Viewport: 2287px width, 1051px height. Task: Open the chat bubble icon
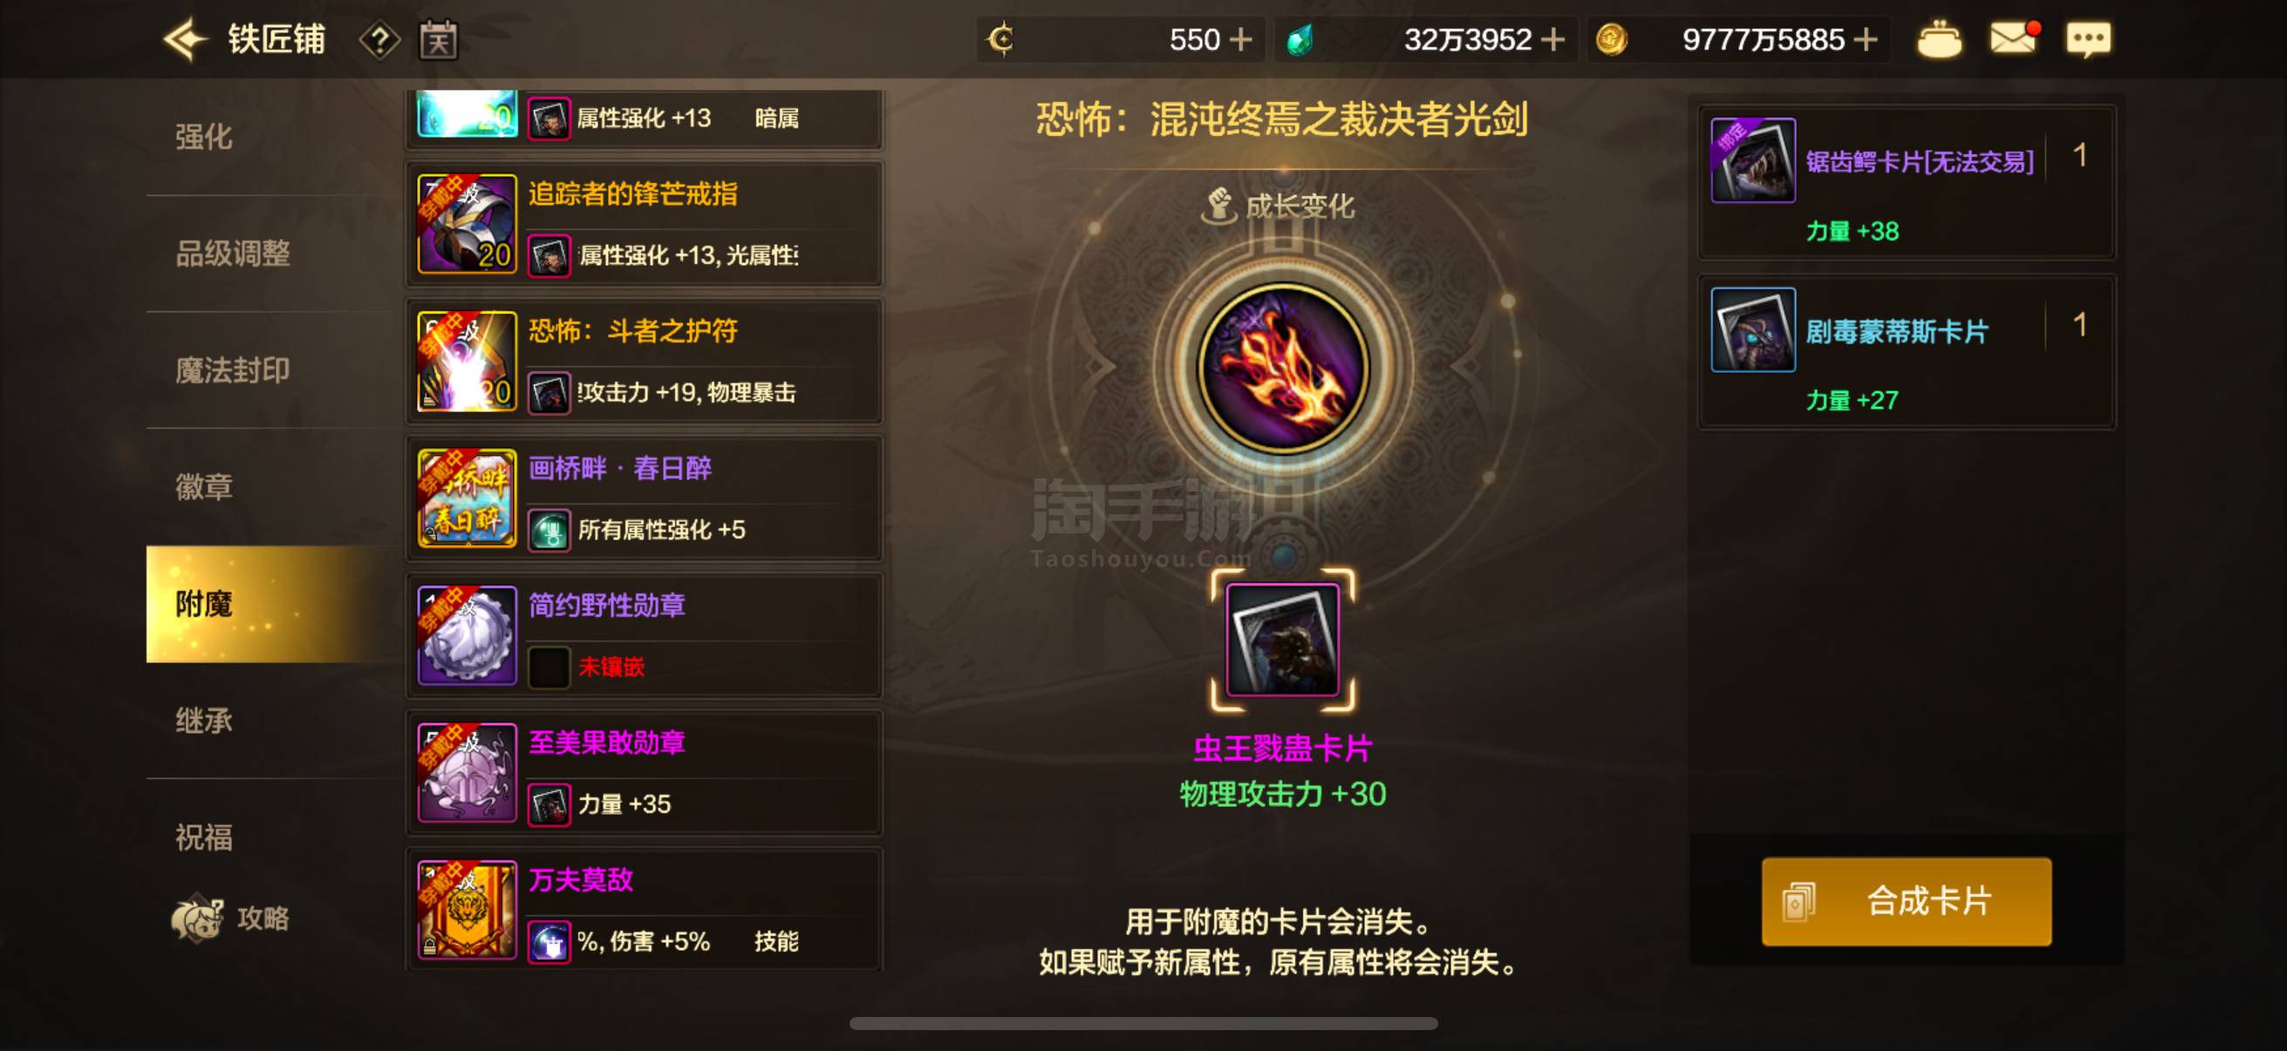[2089, 39]
